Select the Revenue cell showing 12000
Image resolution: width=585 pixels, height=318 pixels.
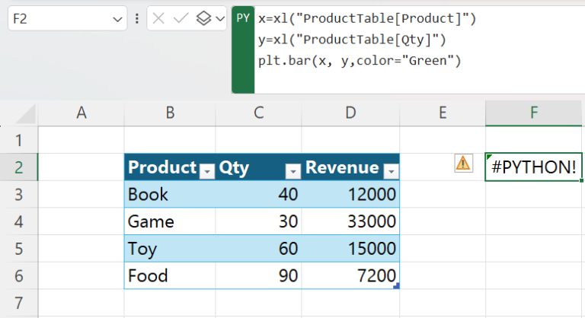pos(350,194)
